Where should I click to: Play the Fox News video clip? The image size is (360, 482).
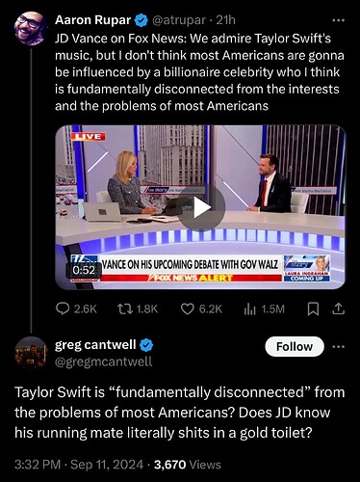(x=201, y=208)
